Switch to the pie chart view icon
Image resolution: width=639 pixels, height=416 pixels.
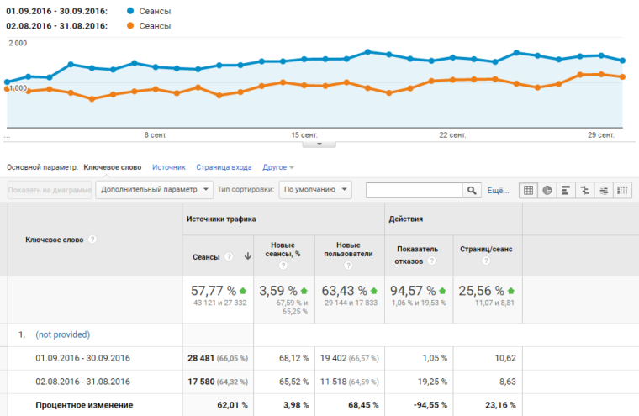point(547,190)
